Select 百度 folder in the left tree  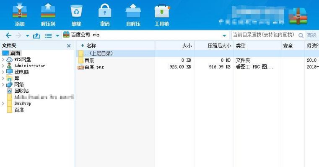19,110
